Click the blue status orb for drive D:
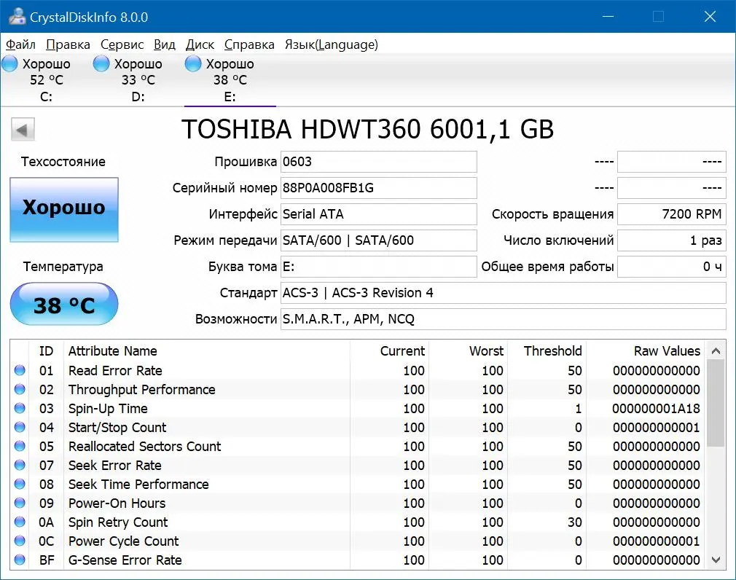 click(101, 64)
